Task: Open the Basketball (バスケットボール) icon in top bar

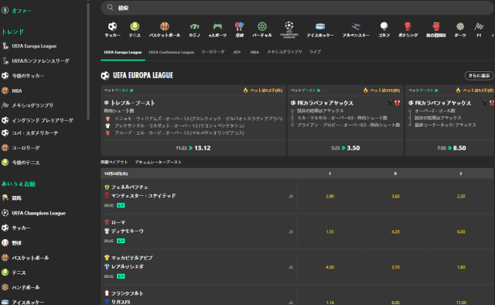Action: (165, 26)
